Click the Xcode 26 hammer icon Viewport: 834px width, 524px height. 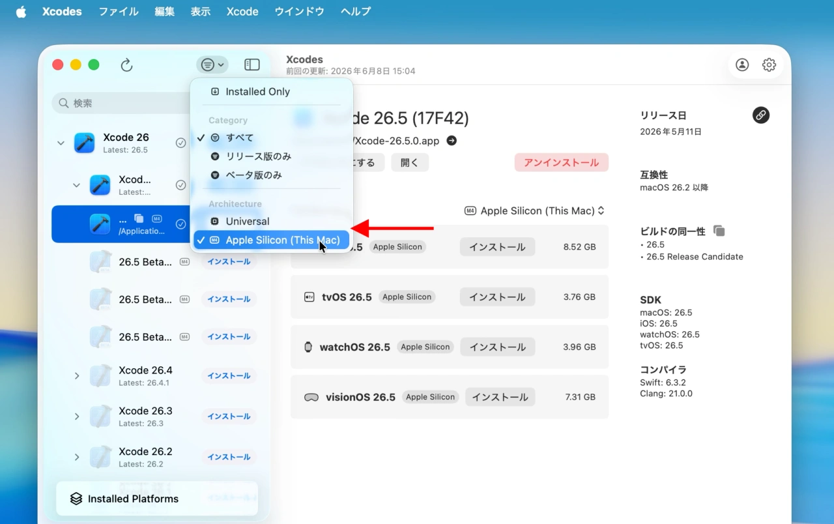point(85,143)
